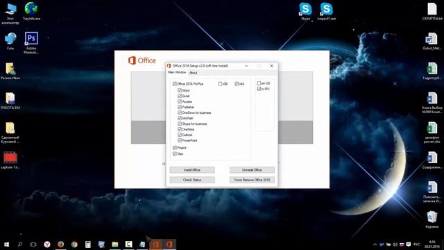The height and width of the screenshot is (250, 444).
Task: Uncheck the PowerPoint component checkbox
Action: tap(180, 140)
